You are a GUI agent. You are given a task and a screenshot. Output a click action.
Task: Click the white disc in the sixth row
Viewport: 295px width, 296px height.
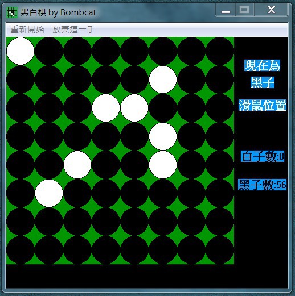tap(49, 193)
